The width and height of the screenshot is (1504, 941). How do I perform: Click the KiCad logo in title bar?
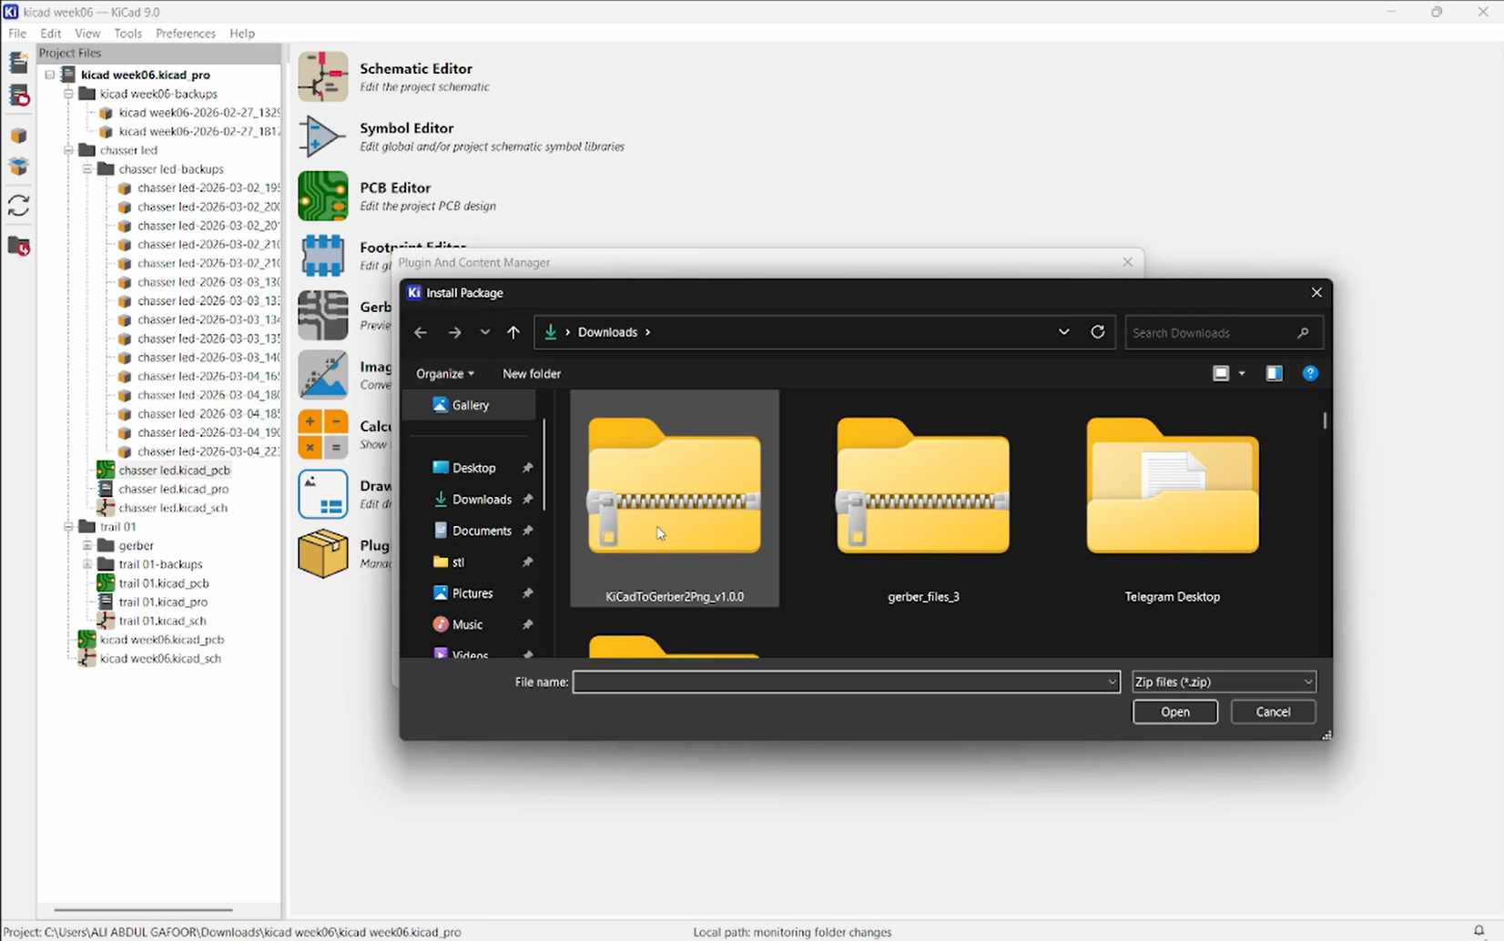tap(11, 12)
